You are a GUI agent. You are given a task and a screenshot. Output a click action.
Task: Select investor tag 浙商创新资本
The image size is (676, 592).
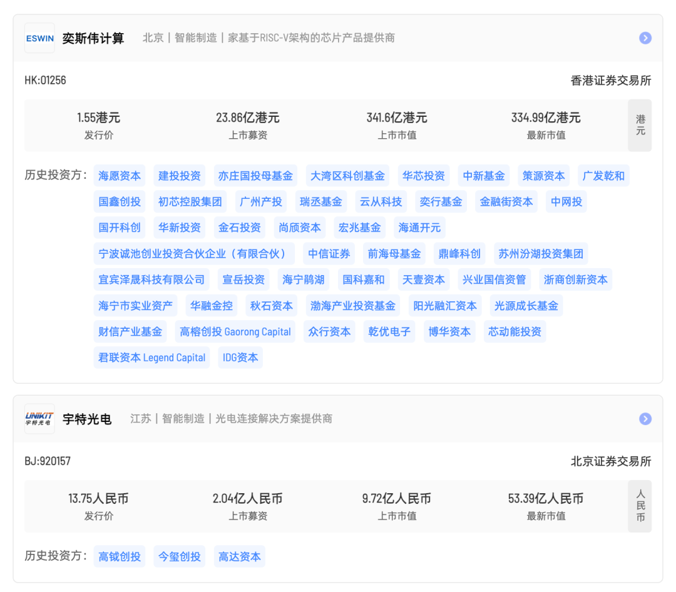point(576,279)
